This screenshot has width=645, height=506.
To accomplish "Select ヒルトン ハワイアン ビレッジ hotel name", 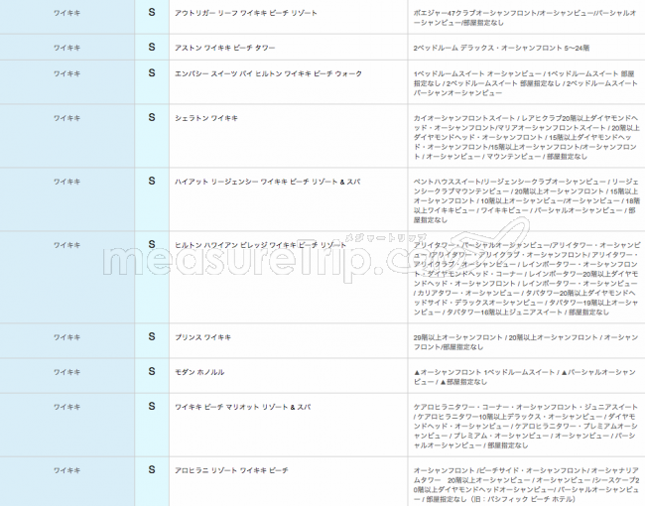I will pos(260,245).
